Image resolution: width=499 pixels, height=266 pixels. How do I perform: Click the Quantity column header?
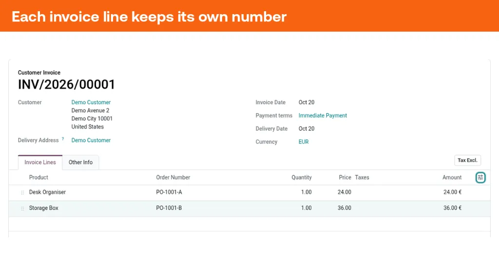[x=301, y=177]
